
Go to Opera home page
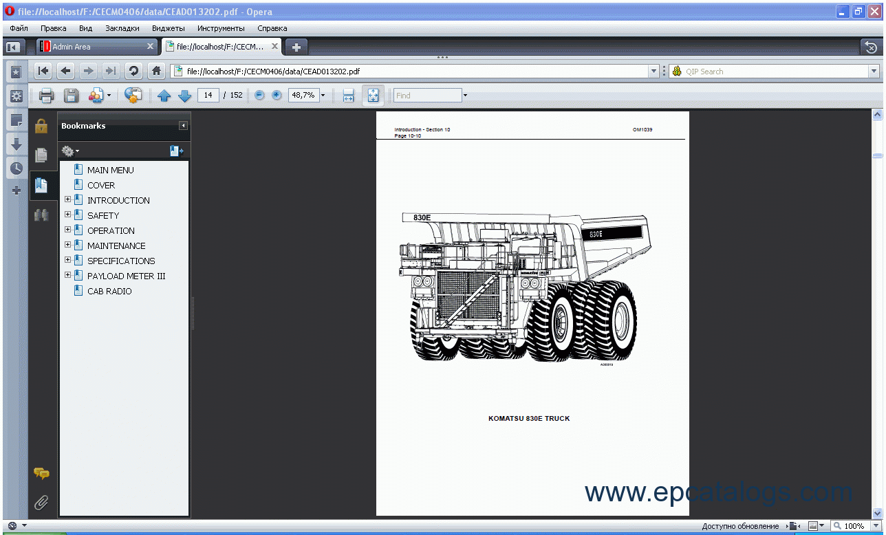(156, 71)
